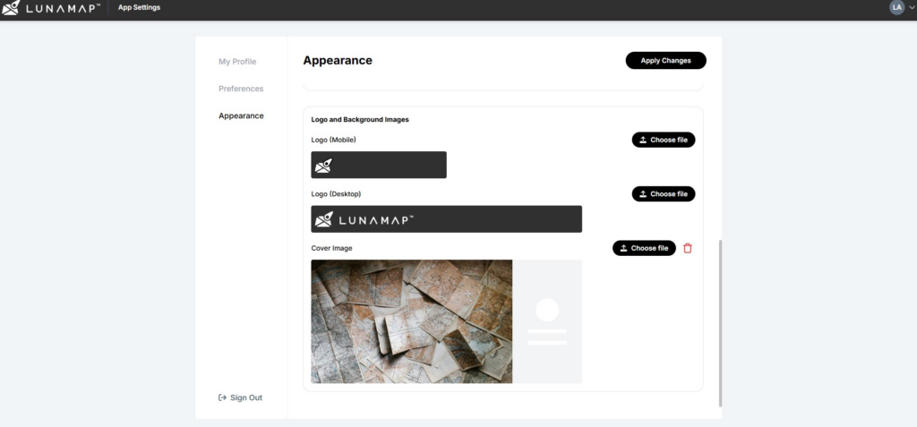
Task: Click the desktop LunaMap logo preview
Action: pyautogui.click(x=446, y=219)
